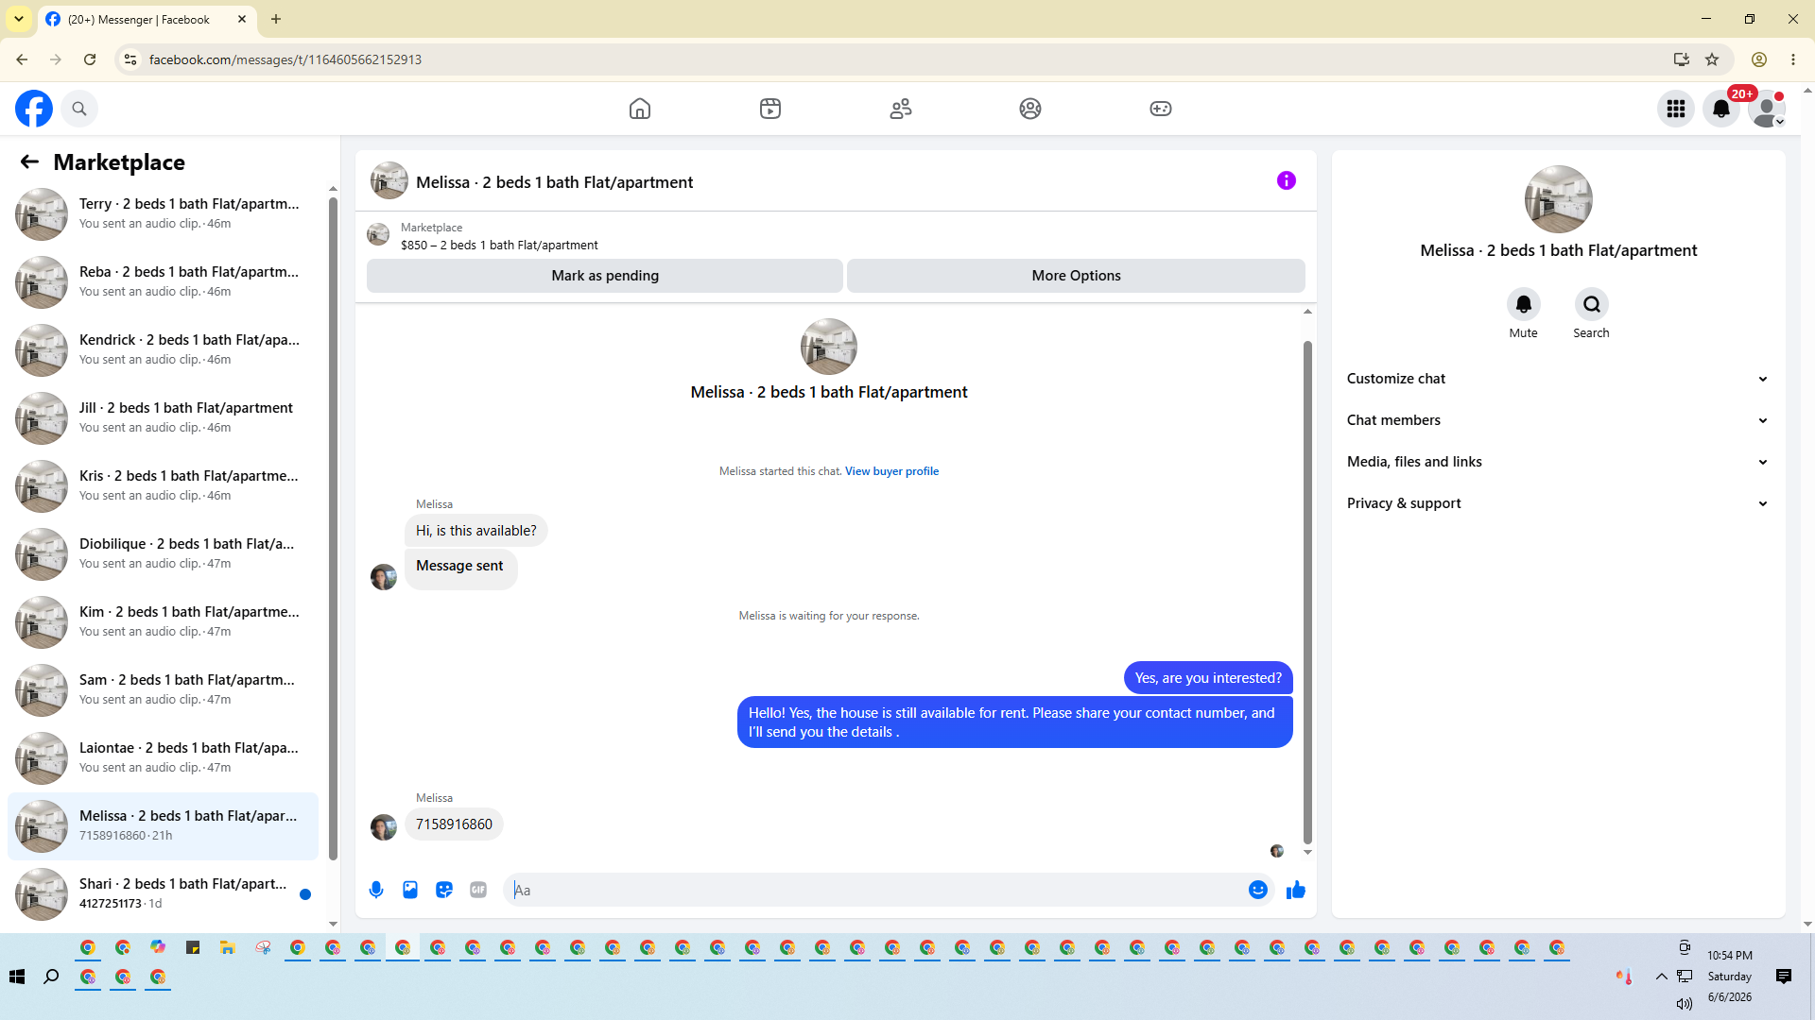Expand Customize chat section

[x=1558, y=379]
